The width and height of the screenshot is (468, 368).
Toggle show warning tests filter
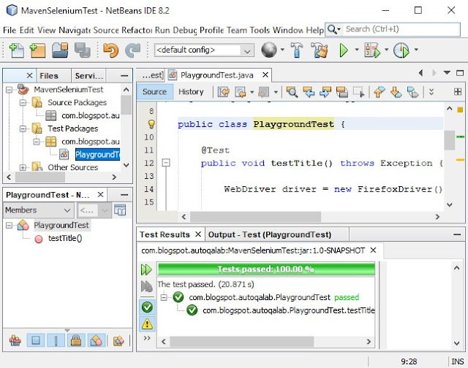[147, 323]
